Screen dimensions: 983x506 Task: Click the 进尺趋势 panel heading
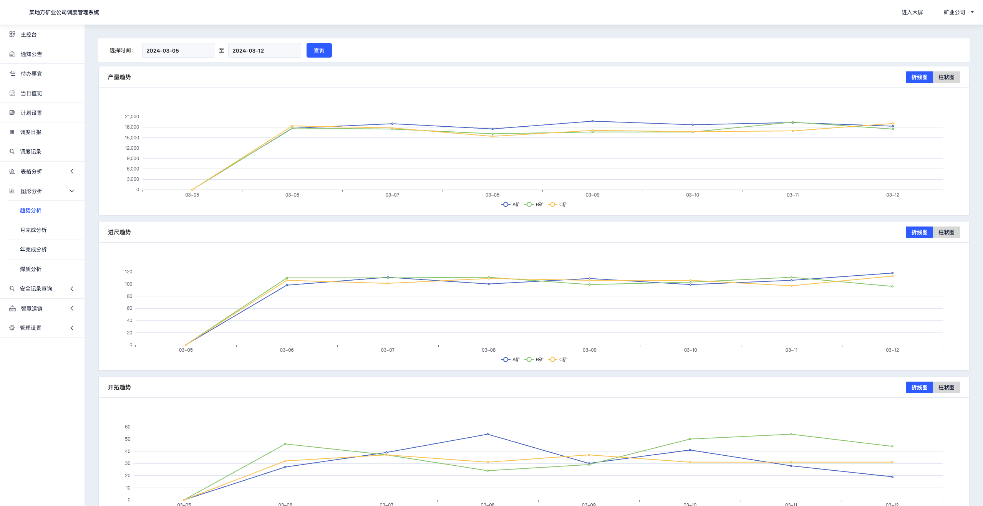119,232
